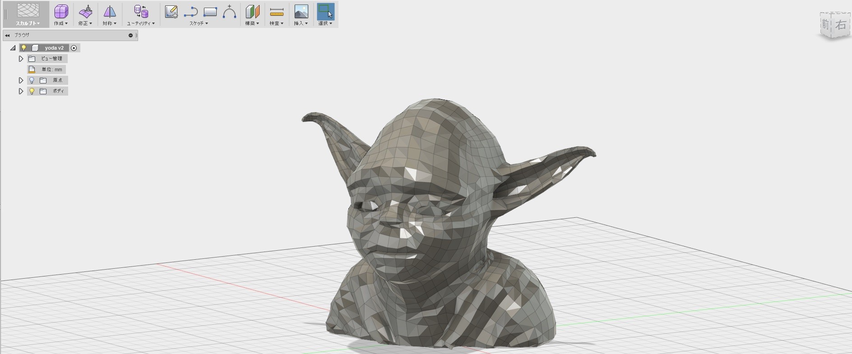Select the line sketch tool
Image resolution: width=852 pixels, height=354 pixels.
tap(191, 12)
